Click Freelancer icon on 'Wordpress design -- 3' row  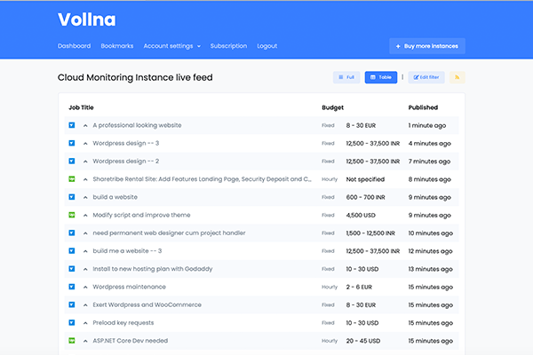pyautogui.click(x=72, y=143)
